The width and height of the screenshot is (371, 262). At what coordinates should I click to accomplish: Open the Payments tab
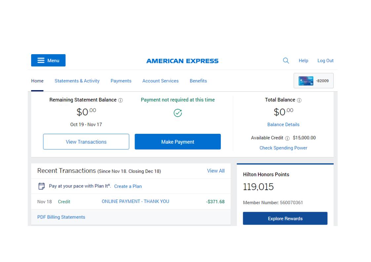[121, 81]
